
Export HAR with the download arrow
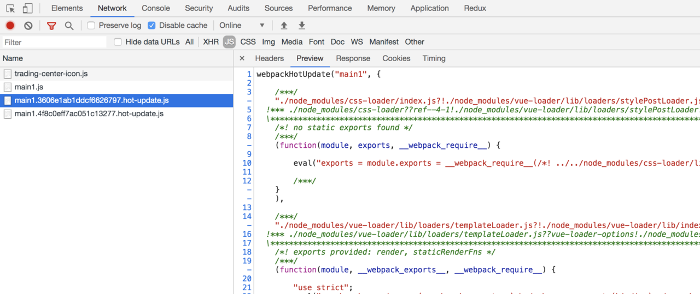click(302, 26)
